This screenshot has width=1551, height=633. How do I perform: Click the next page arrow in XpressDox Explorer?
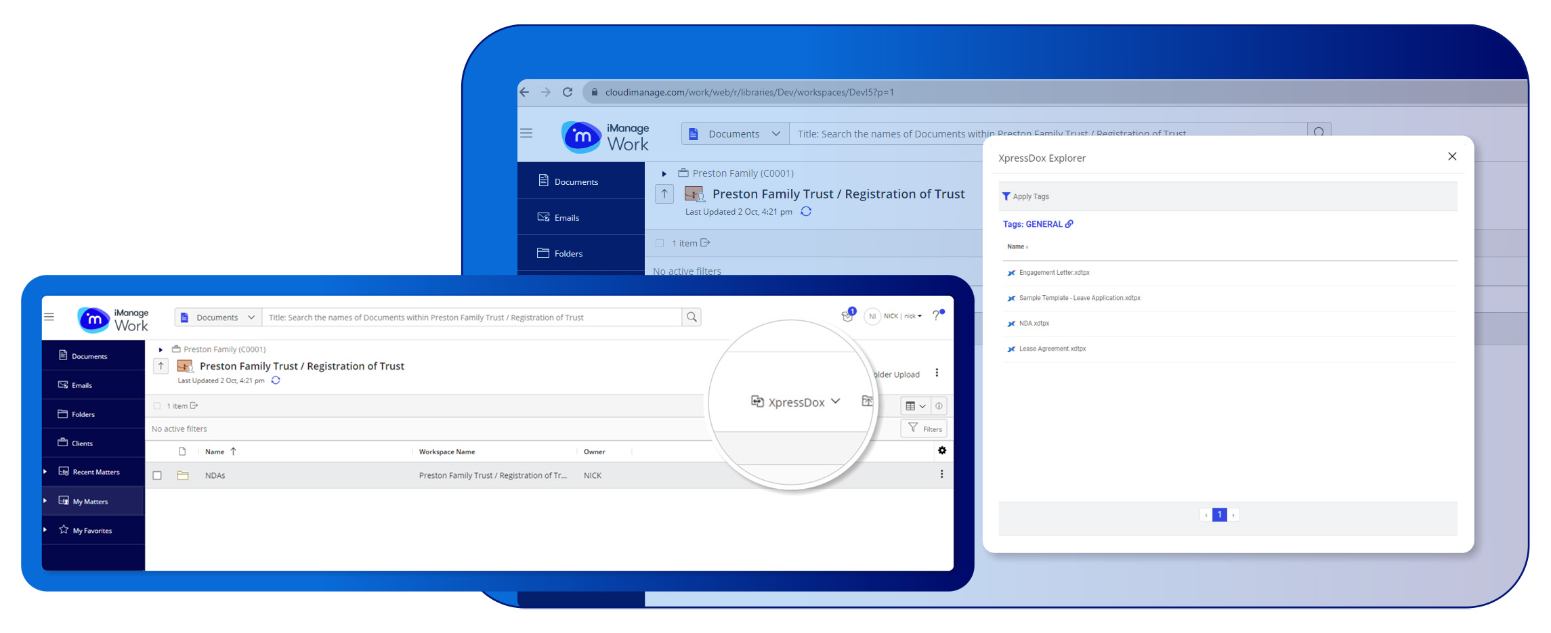(x=1233, y=515)
